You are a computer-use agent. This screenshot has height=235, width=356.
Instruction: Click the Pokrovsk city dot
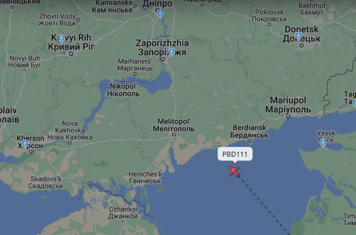pyautogui.click(x=269, y=24)
